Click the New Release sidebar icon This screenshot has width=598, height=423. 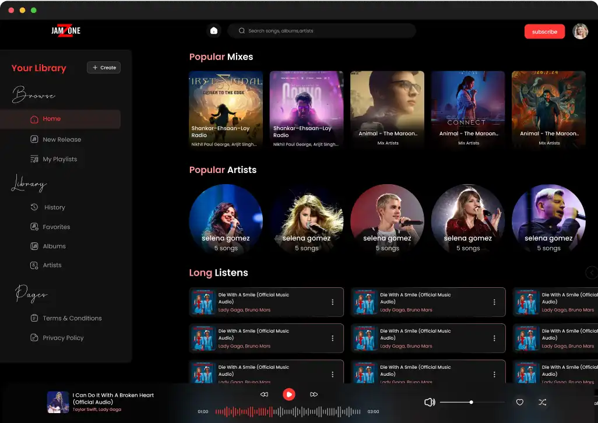(x=34, y=139)
